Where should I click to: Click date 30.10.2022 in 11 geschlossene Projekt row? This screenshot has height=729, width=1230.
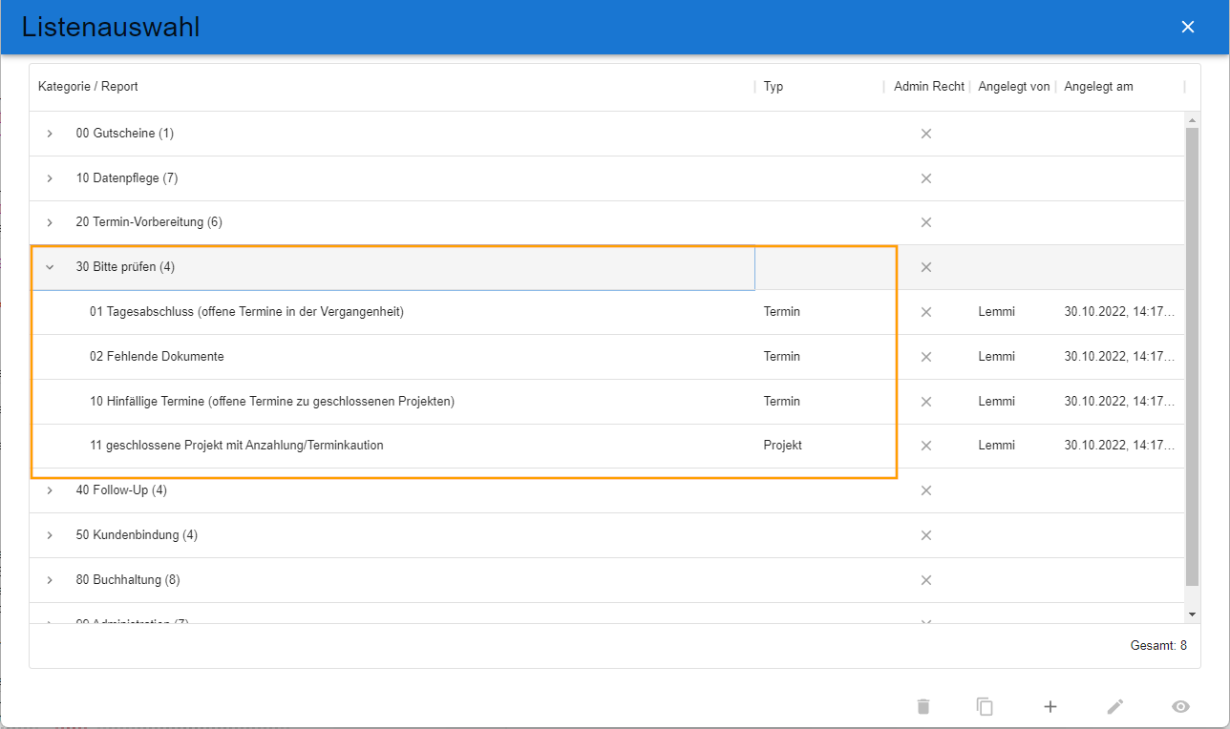[x=1119, y=446]
